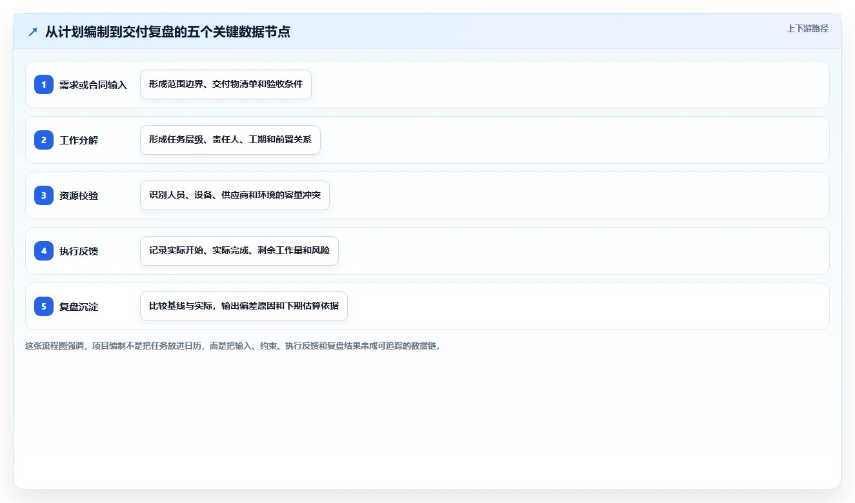Select the 需求或合同输入 step label

[x=93, y=84]
